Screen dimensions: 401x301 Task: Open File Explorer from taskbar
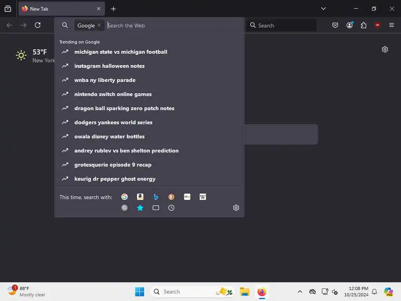(x=244, y=292)
